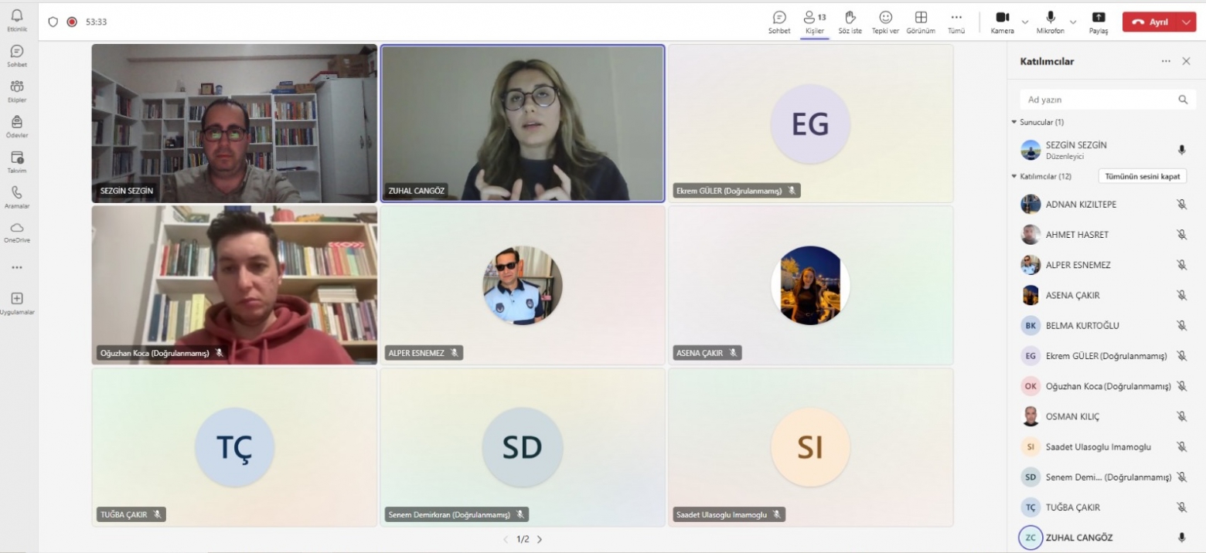1206x553 pixels.
Task: Select Oğuzhan Koca video tile
Action: click(x=234, y=285)
